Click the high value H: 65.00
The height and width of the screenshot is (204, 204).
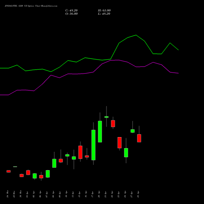[x=104, y=11]
